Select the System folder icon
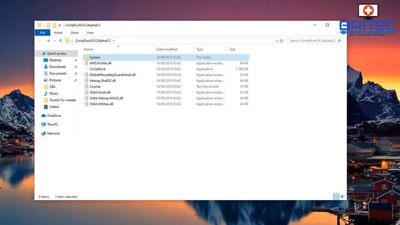 click(x=86, y=57)
